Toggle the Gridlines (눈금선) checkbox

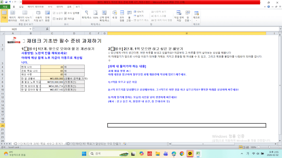coord(54,19)
